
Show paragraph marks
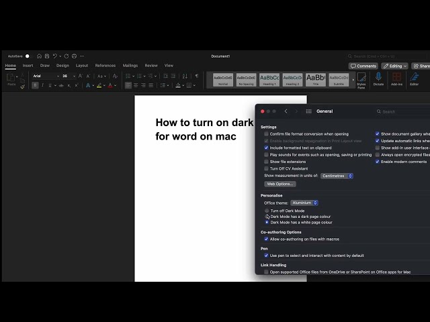pos(197,76)
